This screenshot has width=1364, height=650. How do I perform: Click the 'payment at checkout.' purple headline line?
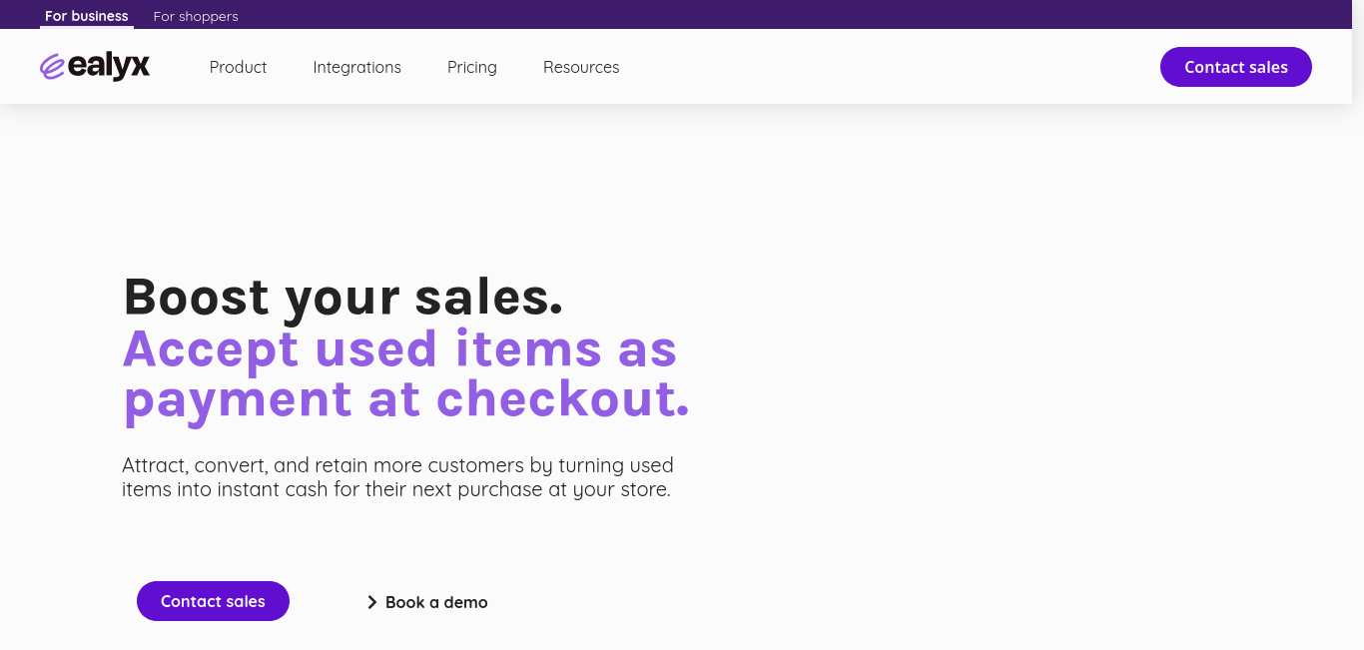click(406, 399)
